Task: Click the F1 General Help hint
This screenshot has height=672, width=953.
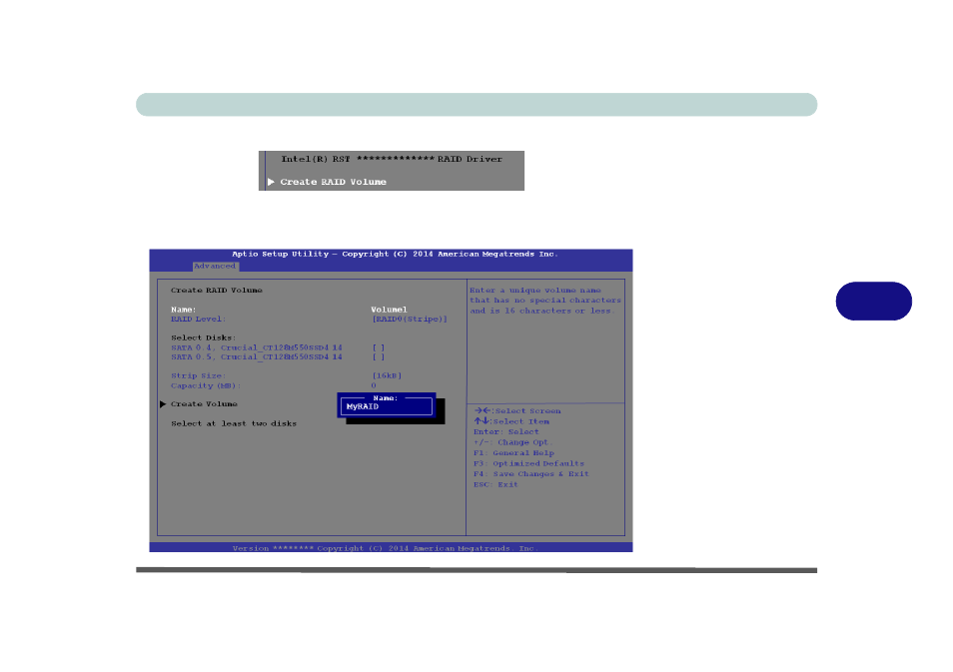Action: tap(513, 453)
